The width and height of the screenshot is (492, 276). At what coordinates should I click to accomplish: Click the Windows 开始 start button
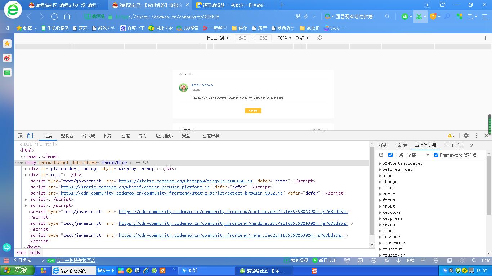18,270
